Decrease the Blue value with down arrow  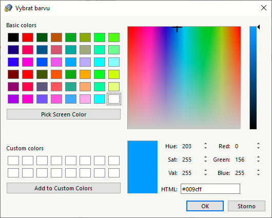tap(259, 174)
